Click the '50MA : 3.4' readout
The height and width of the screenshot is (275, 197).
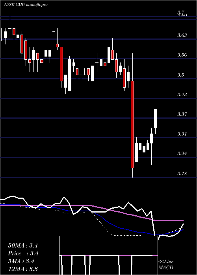(23, 246)
